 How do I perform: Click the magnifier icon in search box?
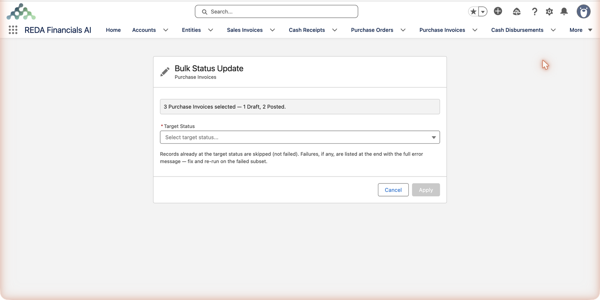coord(204,12)
